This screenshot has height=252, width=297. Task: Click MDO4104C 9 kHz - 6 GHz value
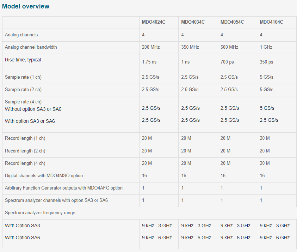click(x=275, y=238)
